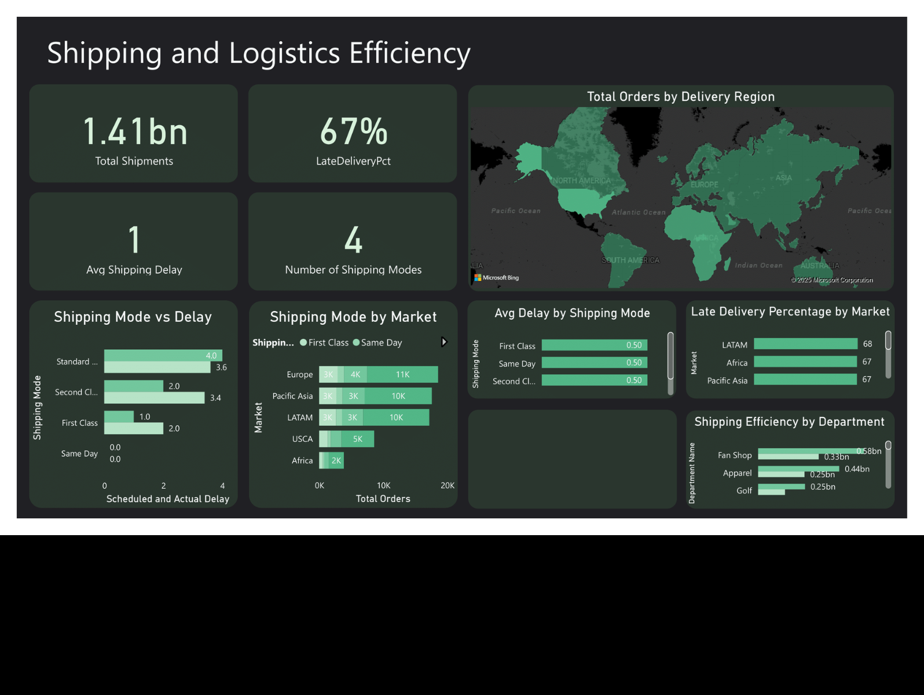Click the Microsoft Bing logo on map

pos(497,278)
